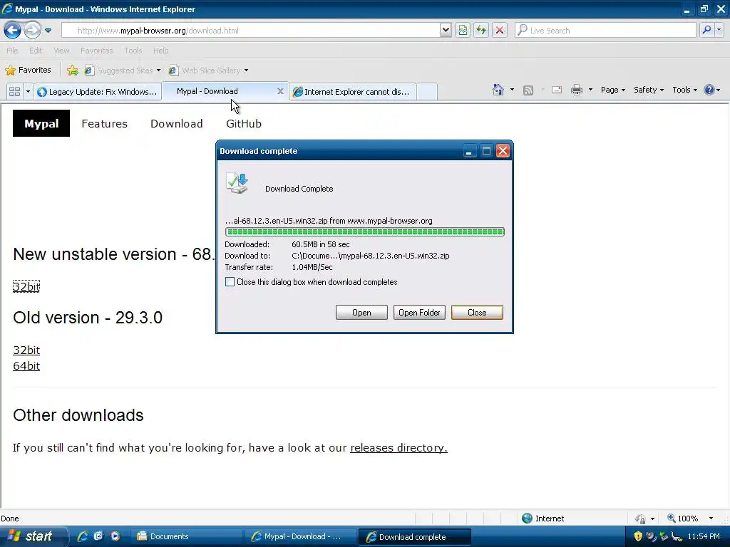Screen dimensions: 730x547
Task: Click the Quick Tabs grid icon
Action: (x=14, y=91)
